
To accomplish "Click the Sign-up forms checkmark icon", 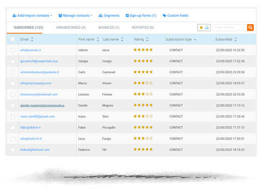I will (x=127, y=16).
